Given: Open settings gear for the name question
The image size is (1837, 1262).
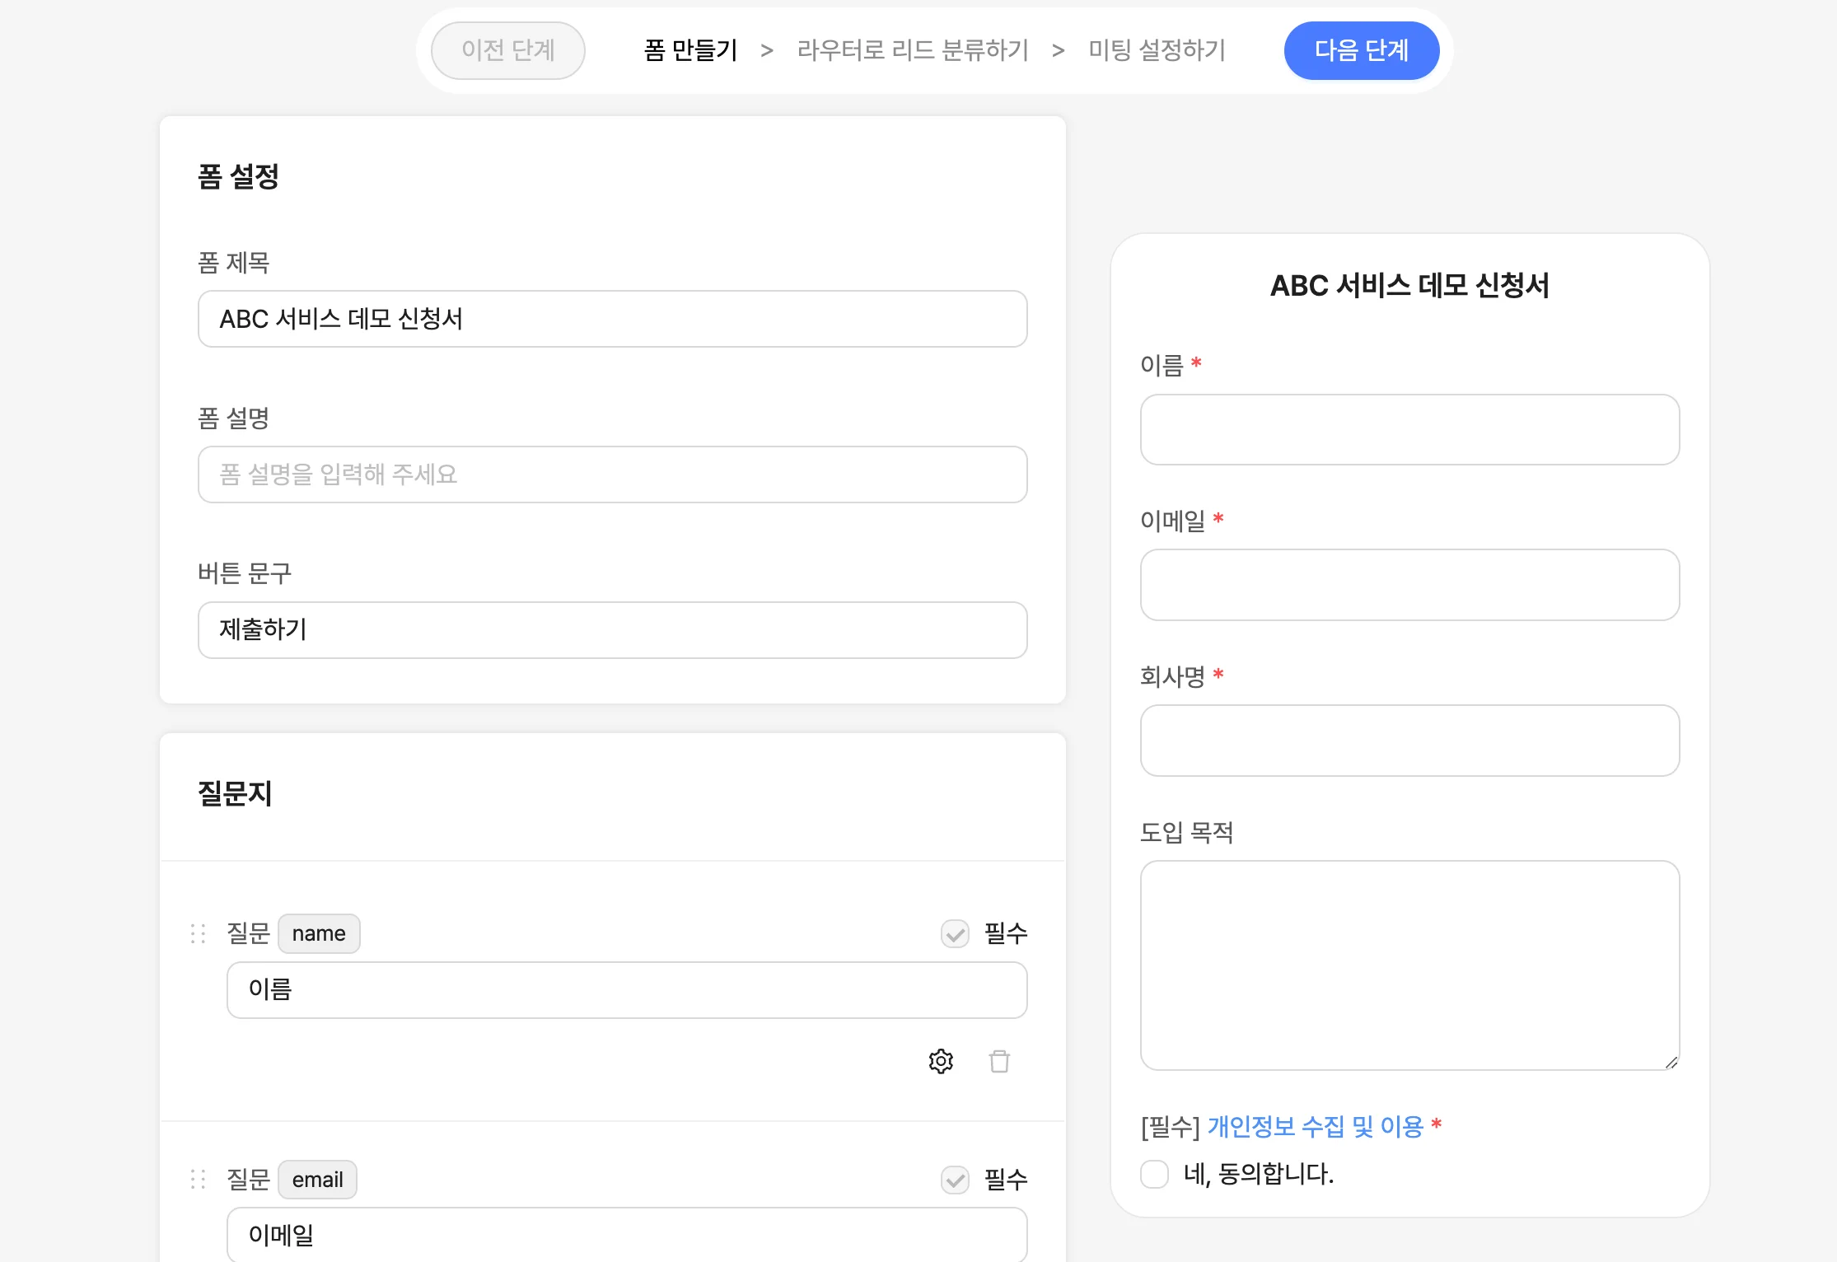Looking at the screenshot, I should [x=941, y=1061].
